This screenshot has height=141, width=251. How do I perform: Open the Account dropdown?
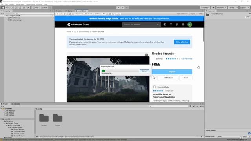point(221,7)
